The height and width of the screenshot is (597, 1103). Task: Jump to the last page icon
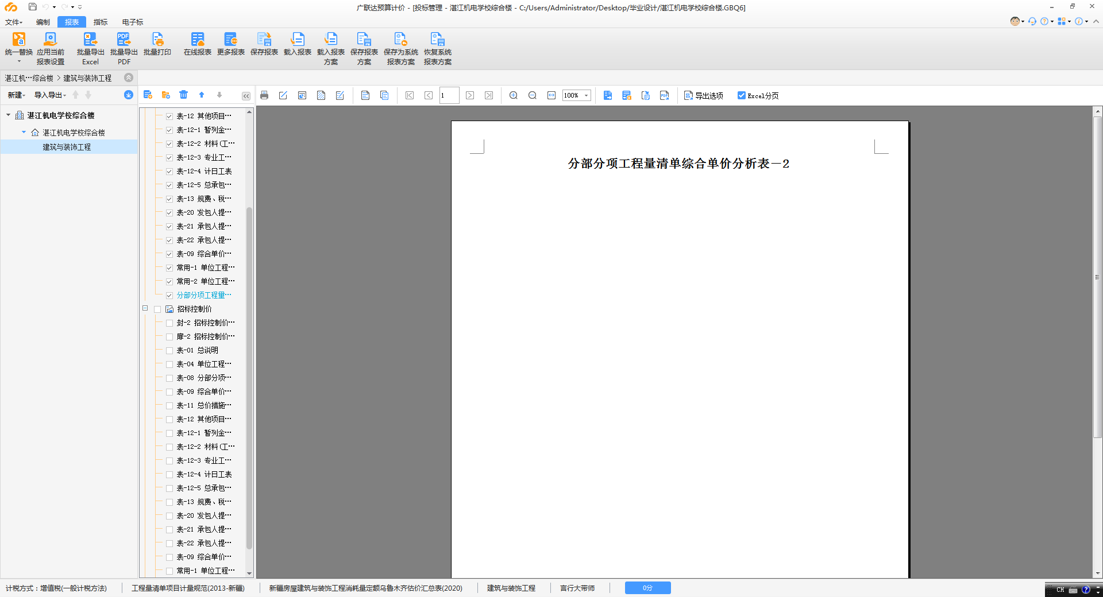click(489, 95)
